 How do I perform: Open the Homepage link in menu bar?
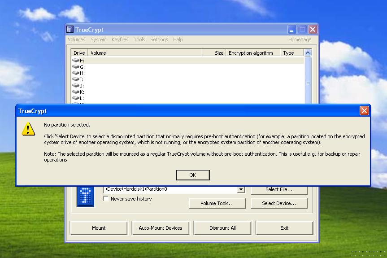300,39
